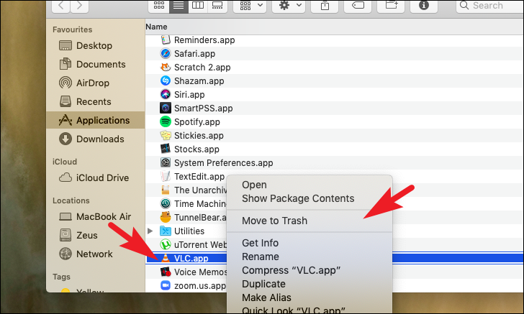
Task: Switch to gallery view in toolbar
Action: click(217, 6)
